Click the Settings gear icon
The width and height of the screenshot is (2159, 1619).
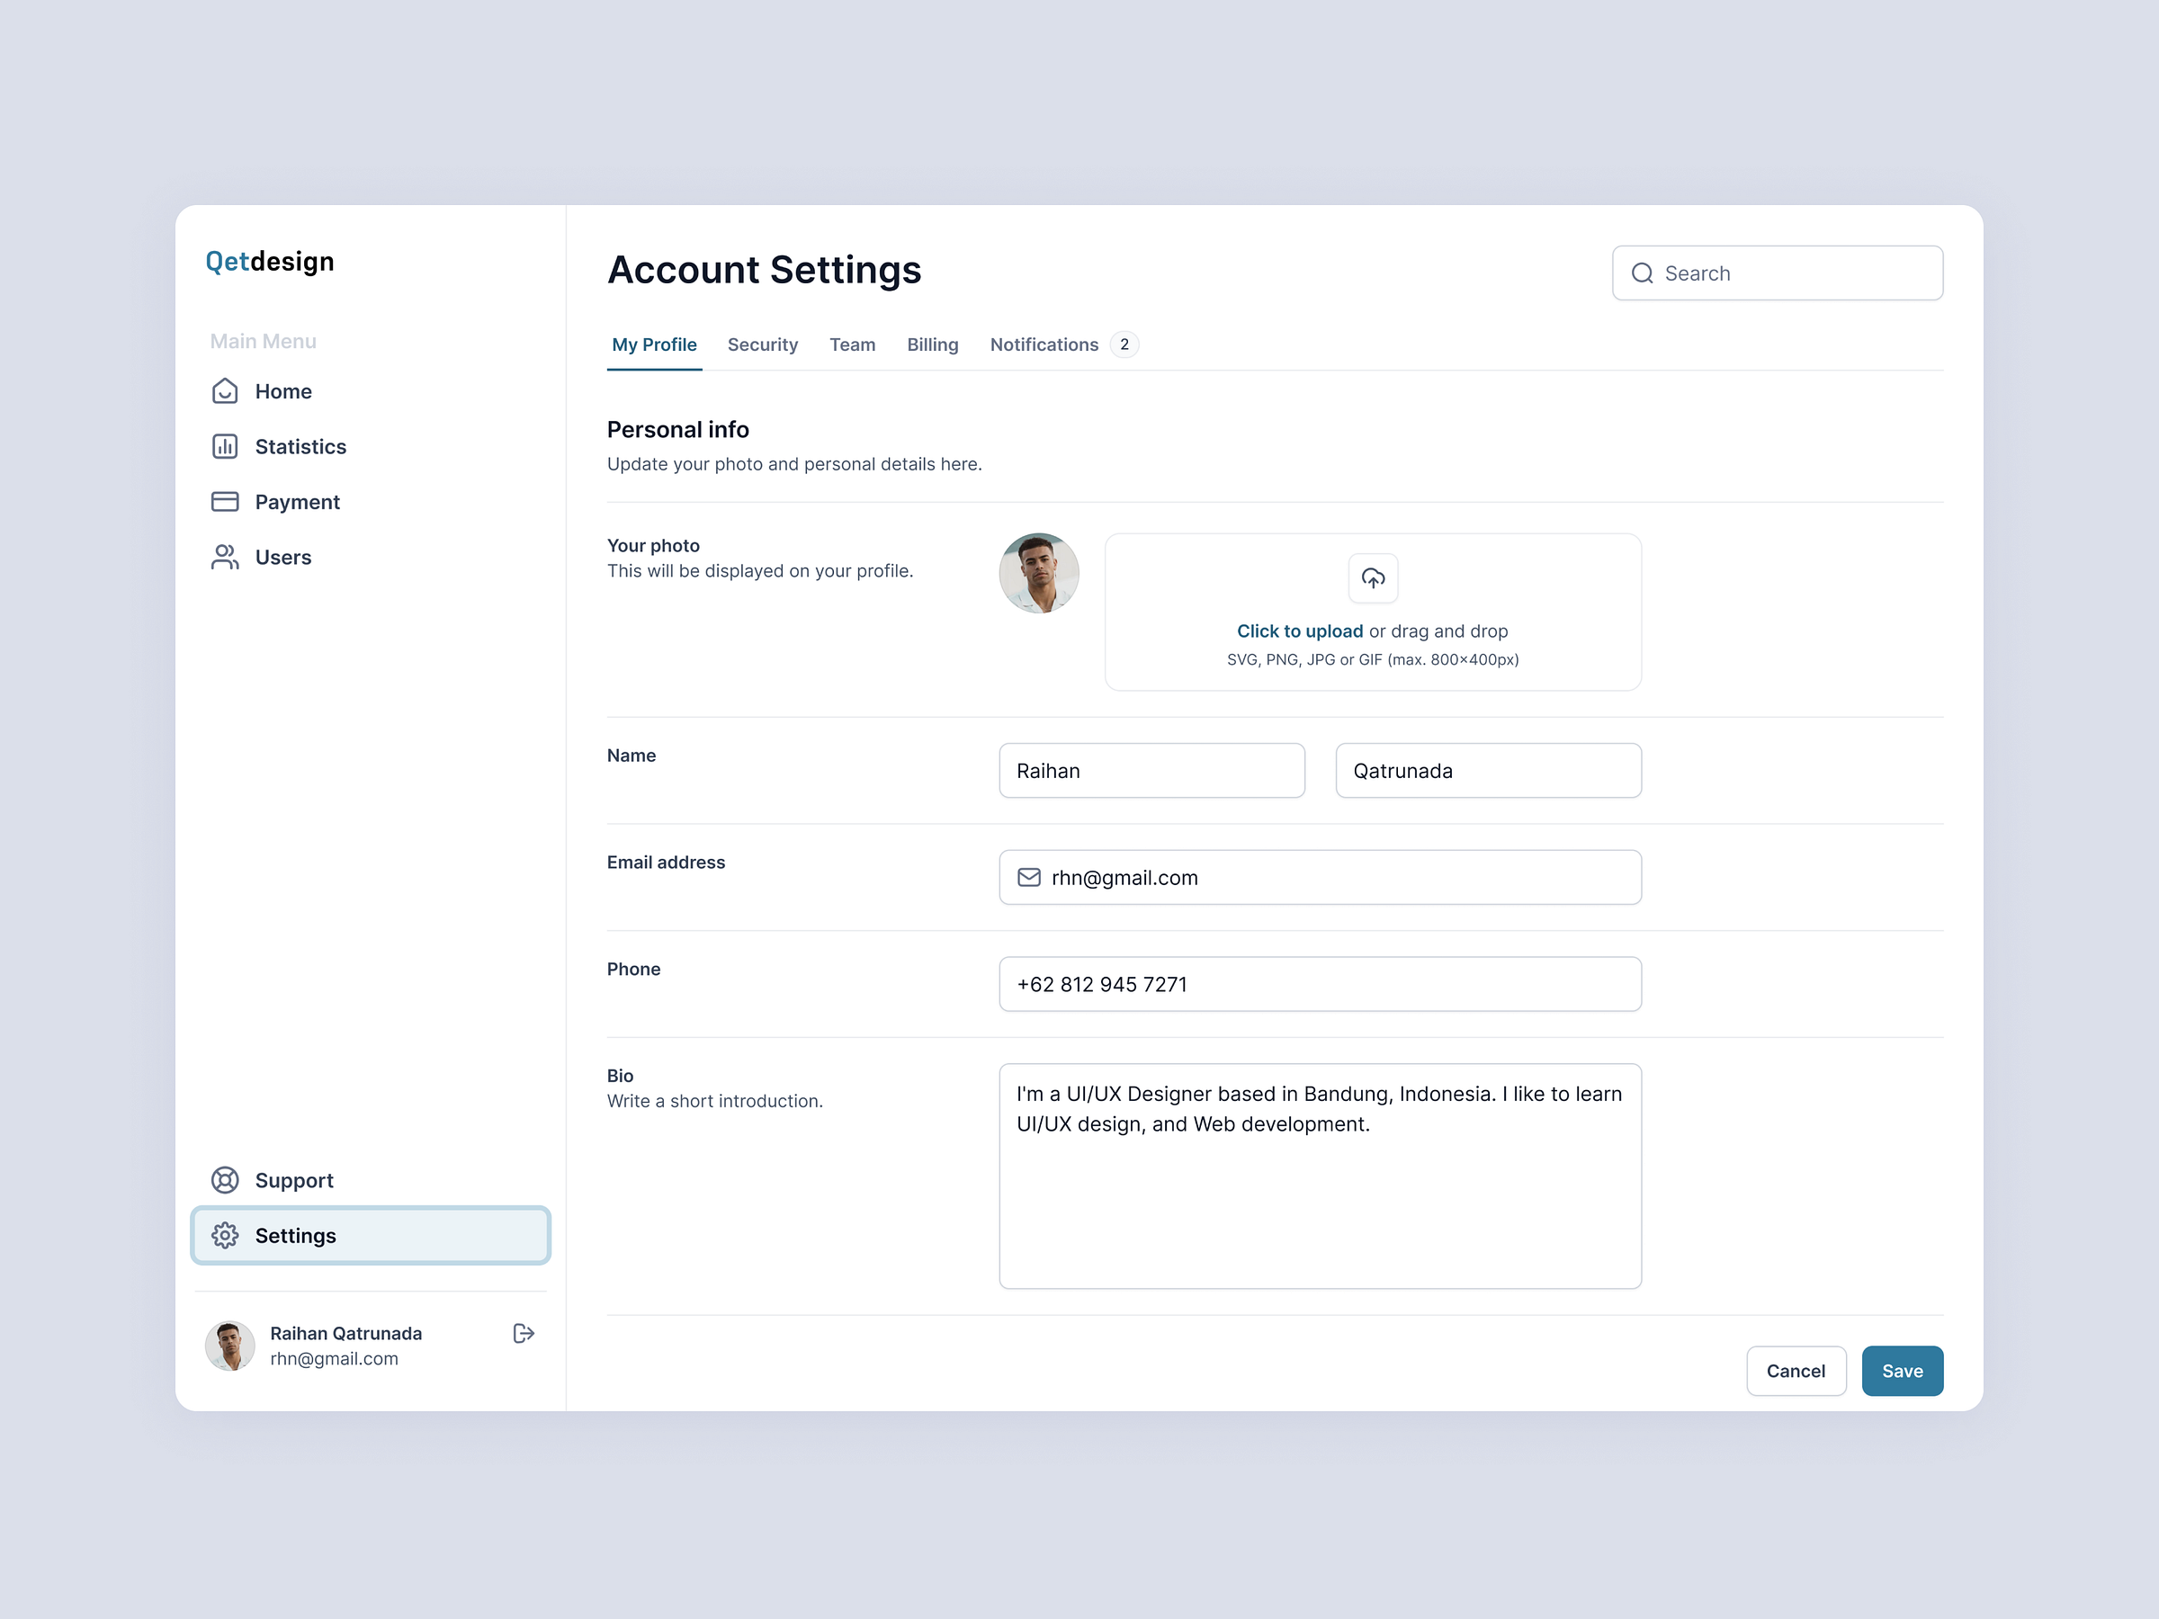point(225,1235)
